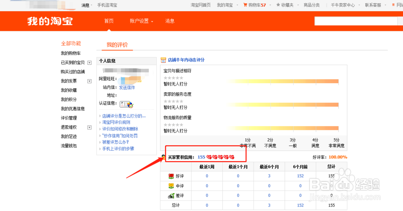Screen dimensions: 403x211
Task: Click the stars under 卖家的服务态度
Action: coord(173,101)
